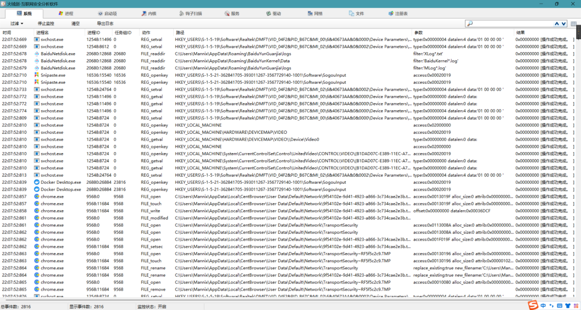Switch to the 服务 tab
This screenshot has height=310, width=581.
[232, 13]
